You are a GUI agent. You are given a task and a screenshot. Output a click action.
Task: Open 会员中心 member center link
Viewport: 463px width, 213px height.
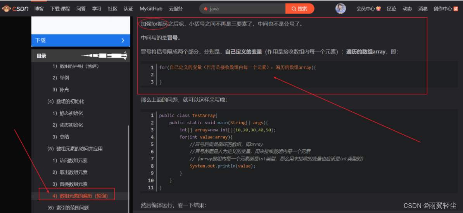coord(366,9)
